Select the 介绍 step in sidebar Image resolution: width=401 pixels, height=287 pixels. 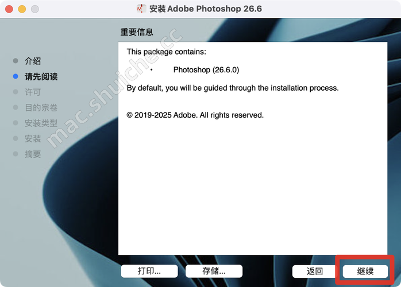tap(33, 61)
